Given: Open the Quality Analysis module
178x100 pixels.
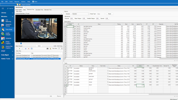Looking at the screenshot, I should tap(7, 34).
